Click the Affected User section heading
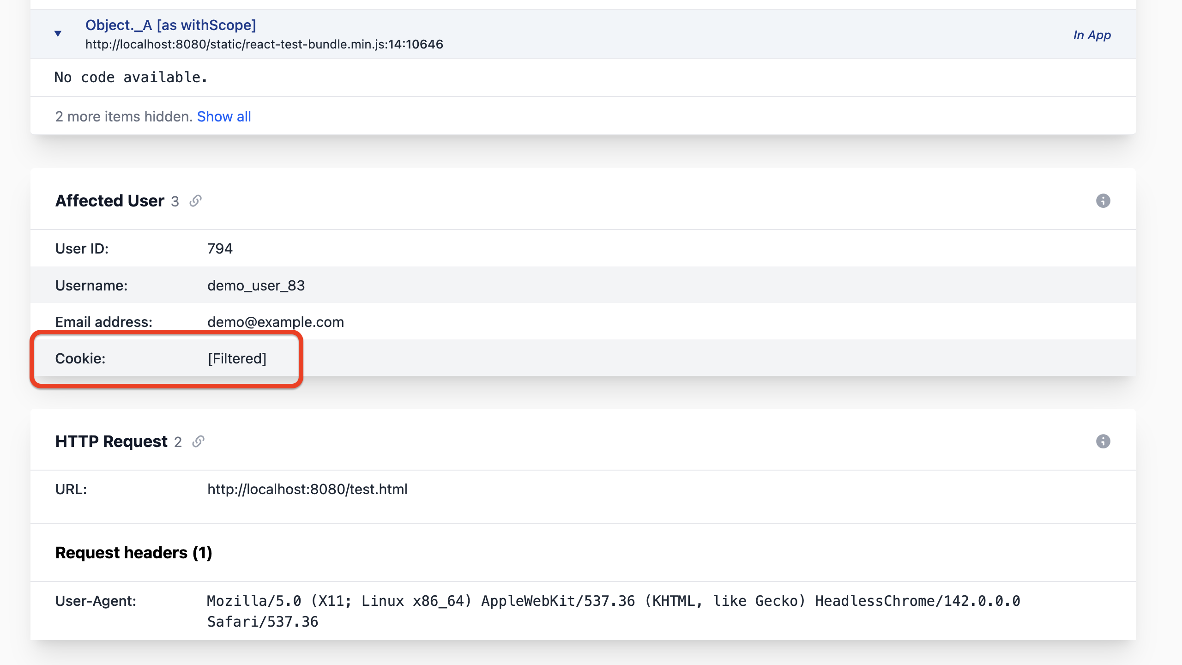Image resolution: width=1182 pixels, height=665 pixels. coord(110,200)
